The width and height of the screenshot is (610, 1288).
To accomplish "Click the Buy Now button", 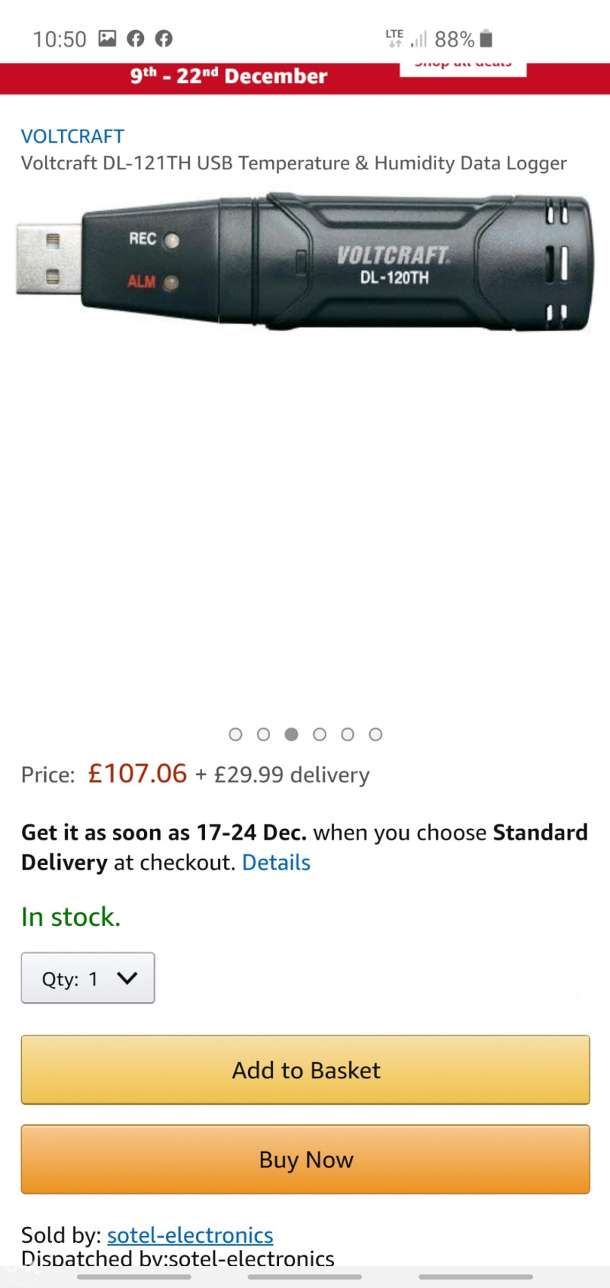I will pyautogui.click(x=306, y=1159).
